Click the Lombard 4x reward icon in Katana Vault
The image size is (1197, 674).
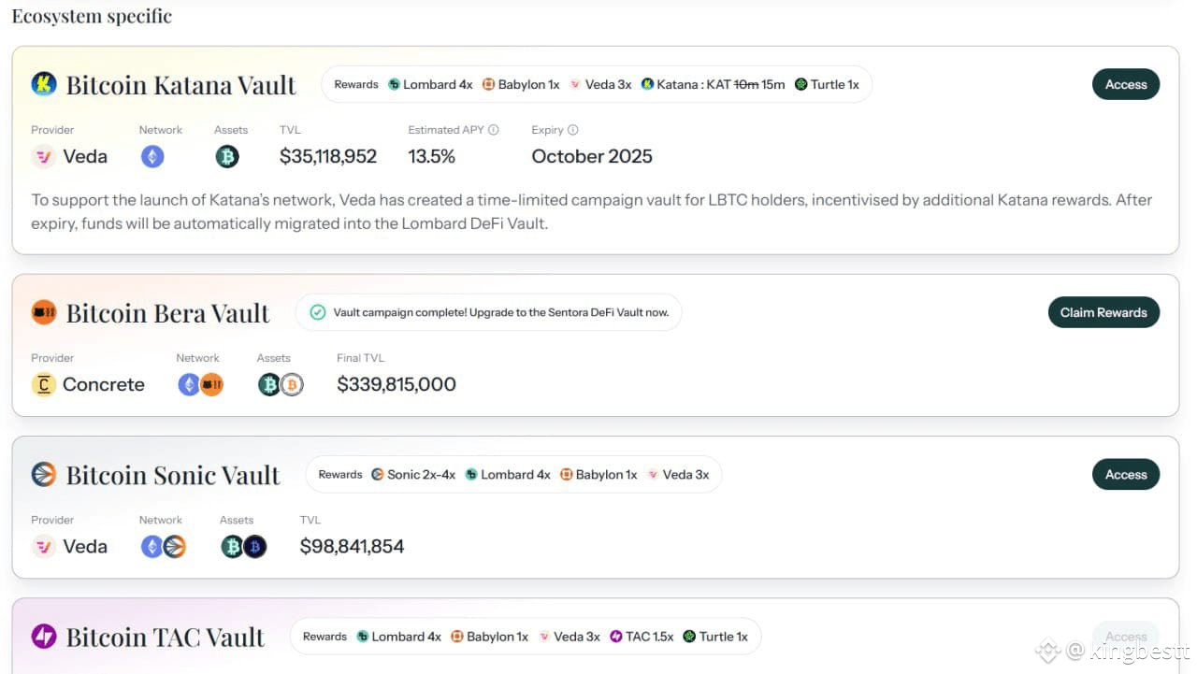click(394, 84)
